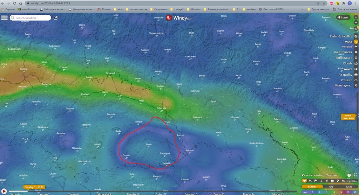This screenshot has height=195, width=359.
Task: Select the ECMWF forecast model
Action: 312,187
